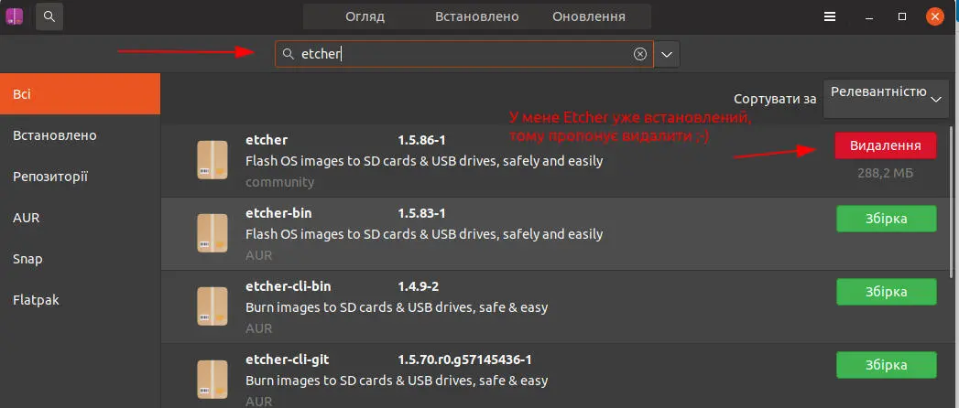Maximize the Pamac window
Screen dimensions: 959x408
[902, 17]
